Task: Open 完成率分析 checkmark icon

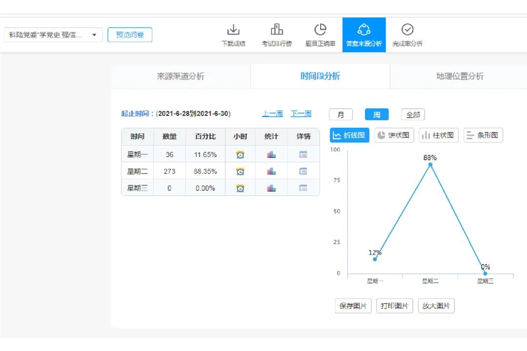Action: click(x=407, y=30)
